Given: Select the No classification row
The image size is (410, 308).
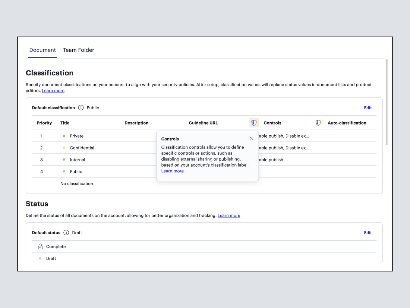Looking at the screenshot, I should 77,183.
